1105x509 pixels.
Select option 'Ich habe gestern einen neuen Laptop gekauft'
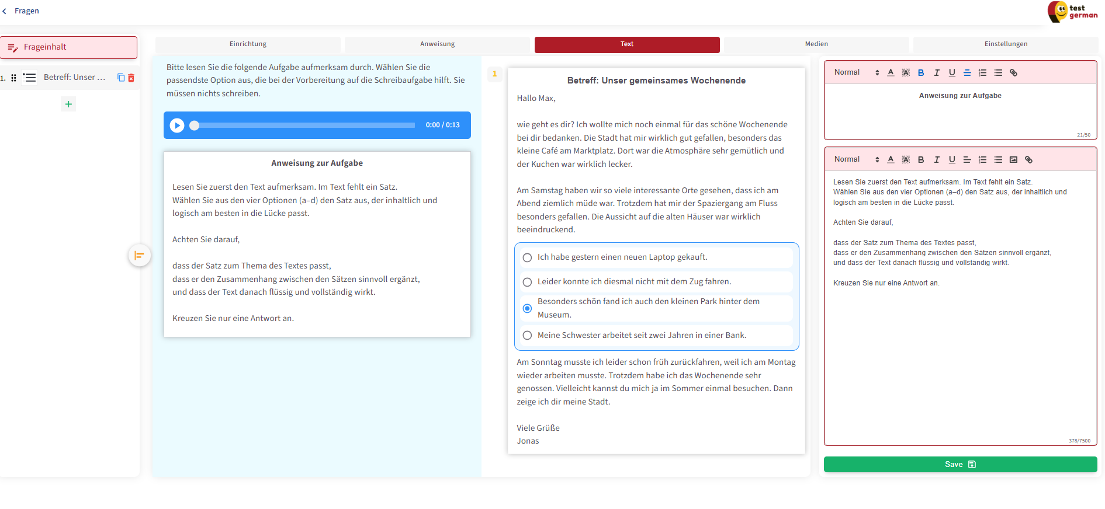(x=527, y=257)
